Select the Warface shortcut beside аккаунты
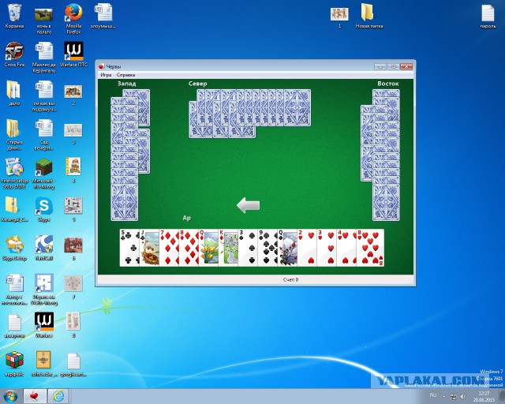The width and height of the screenshot is (505, 404). [x=44, y=325]
